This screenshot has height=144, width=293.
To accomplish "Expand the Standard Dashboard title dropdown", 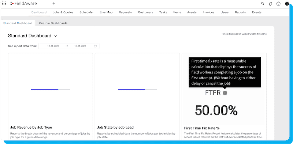I will click(56, 36).
